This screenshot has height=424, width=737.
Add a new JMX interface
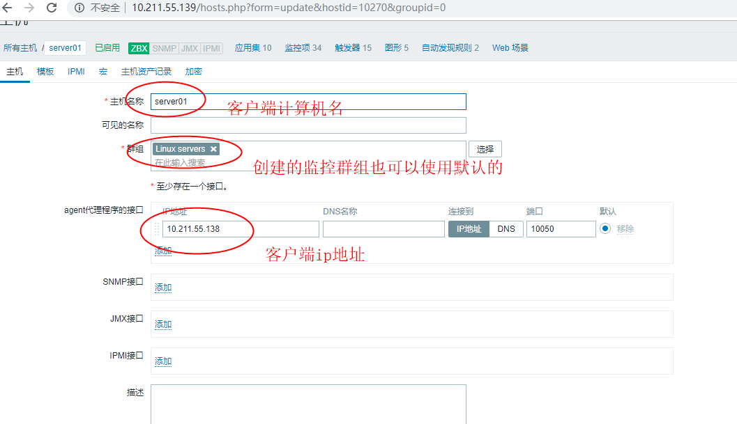coord(163,324)
